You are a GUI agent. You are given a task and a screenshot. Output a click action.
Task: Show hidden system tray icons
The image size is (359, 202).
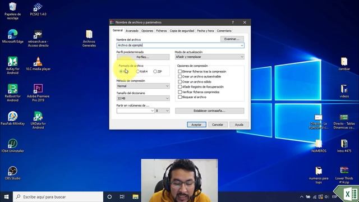[x=302, y=197]
